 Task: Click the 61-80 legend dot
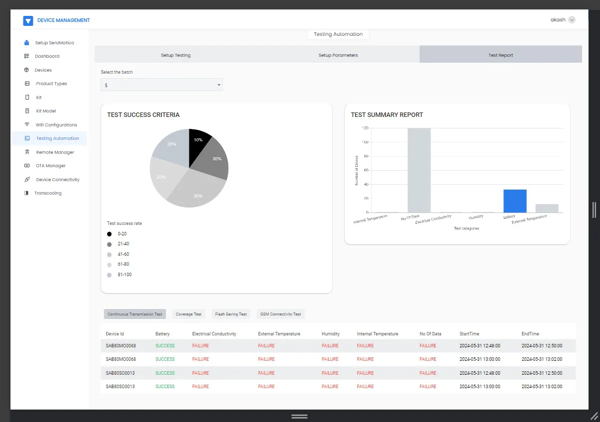[x=109, y=265]
